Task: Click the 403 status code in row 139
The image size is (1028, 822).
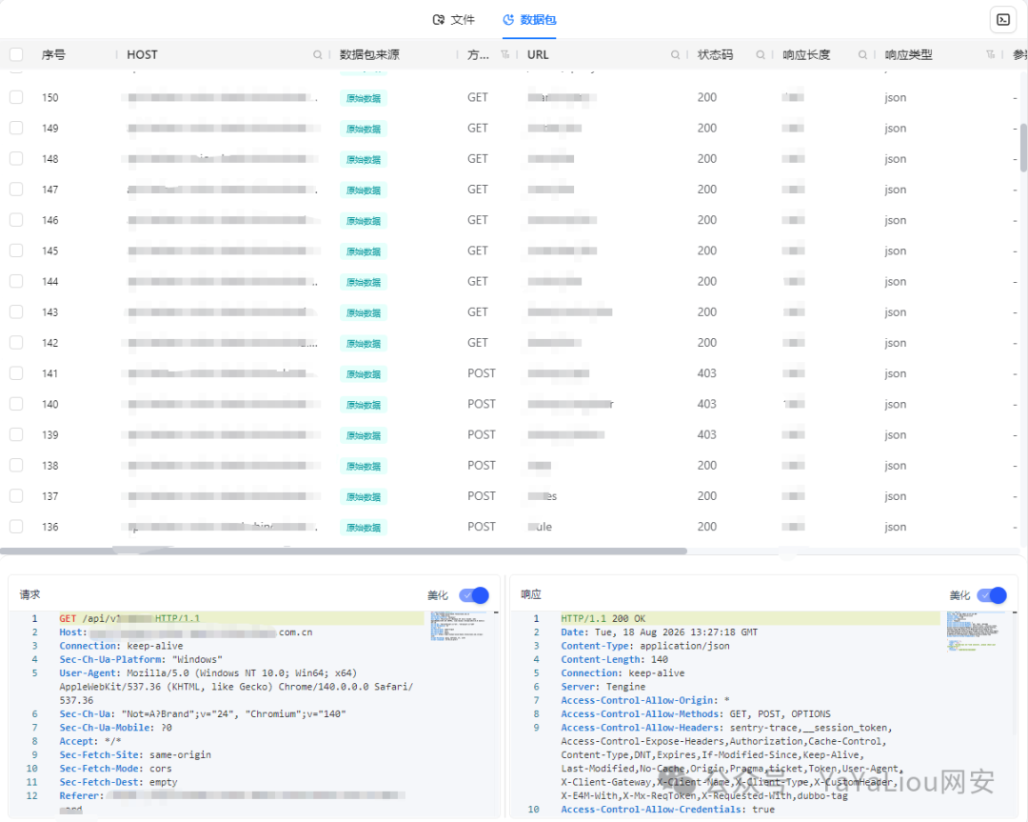Action: click(706, 434)
